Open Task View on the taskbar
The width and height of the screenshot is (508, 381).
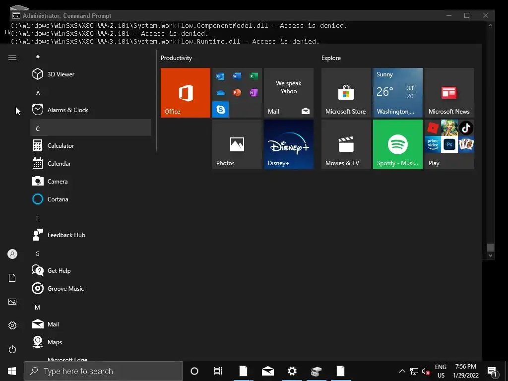(218, 371)
